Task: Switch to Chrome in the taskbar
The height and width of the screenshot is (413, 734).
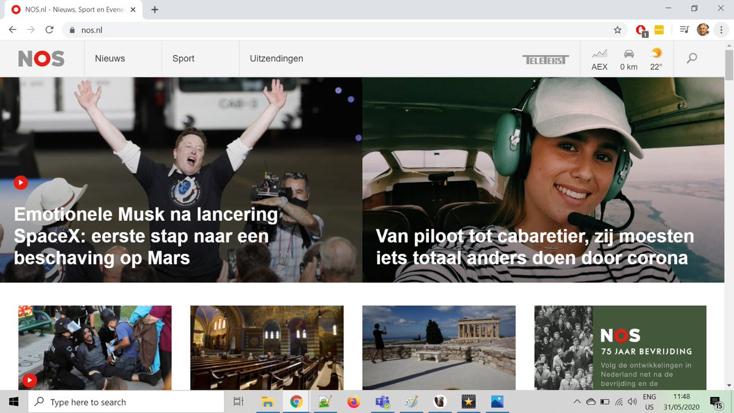Action: click(x=296, y=402)
